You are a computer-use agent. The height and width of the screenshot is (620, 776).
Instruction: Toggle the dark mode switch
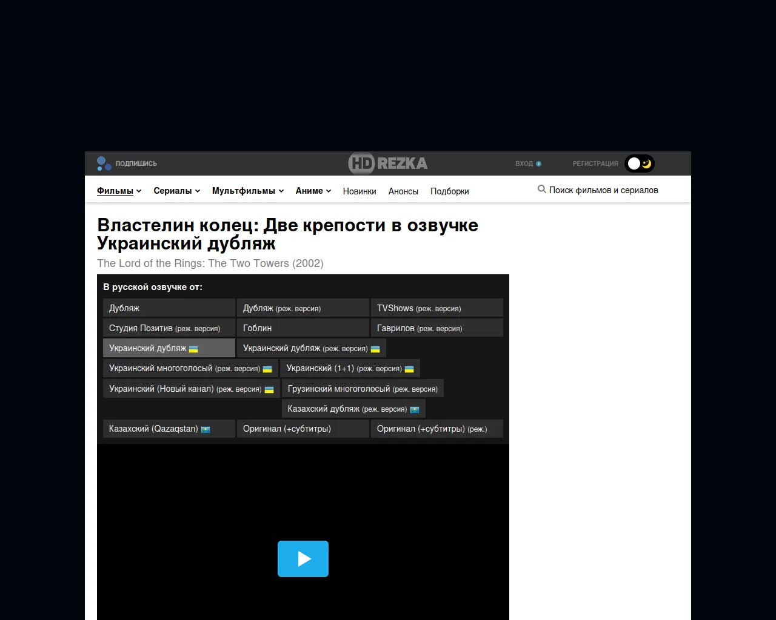coord(640,163)
